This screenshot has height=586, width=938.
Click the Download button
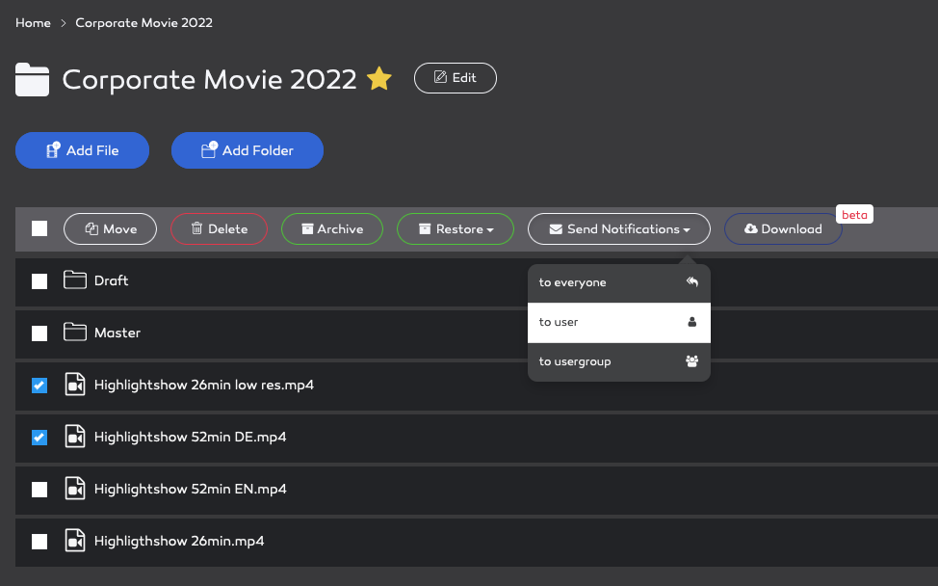pos(783,228)
